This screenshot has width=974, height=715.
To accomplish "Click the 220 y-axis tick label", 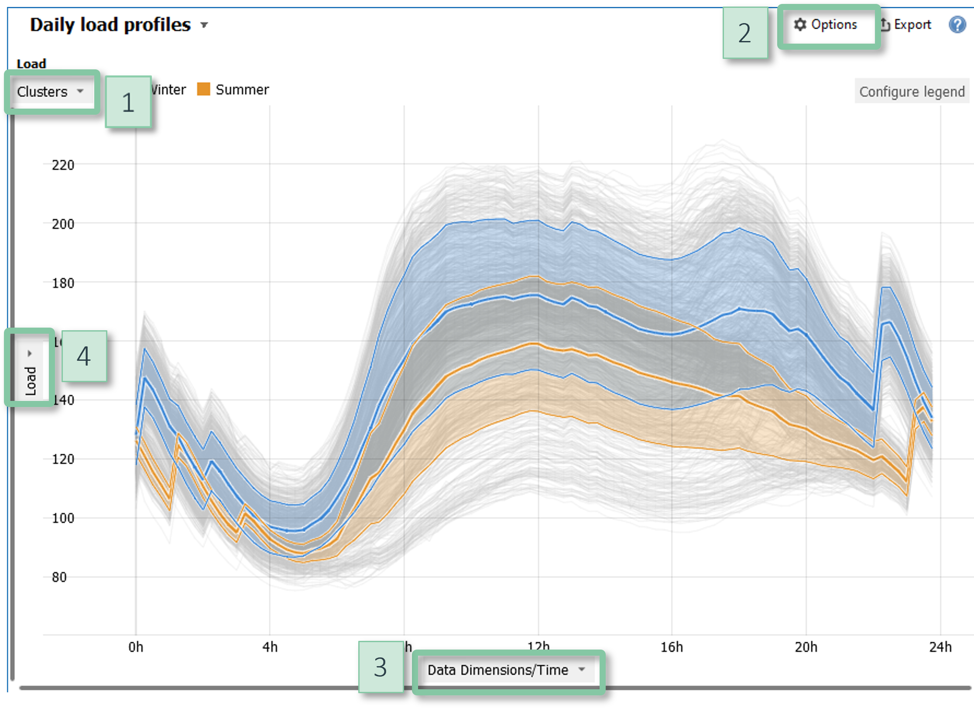I will (x=63, y=165).
